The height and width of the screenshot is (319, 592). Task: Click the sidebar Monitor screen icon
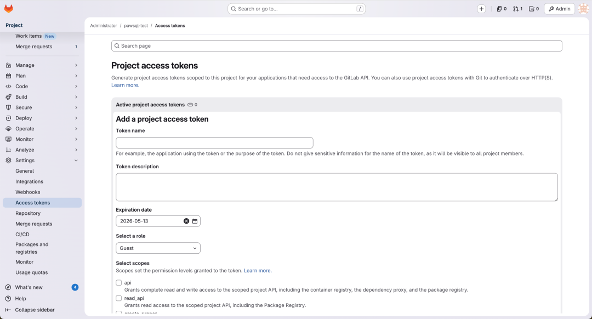[x=8, y=139]
